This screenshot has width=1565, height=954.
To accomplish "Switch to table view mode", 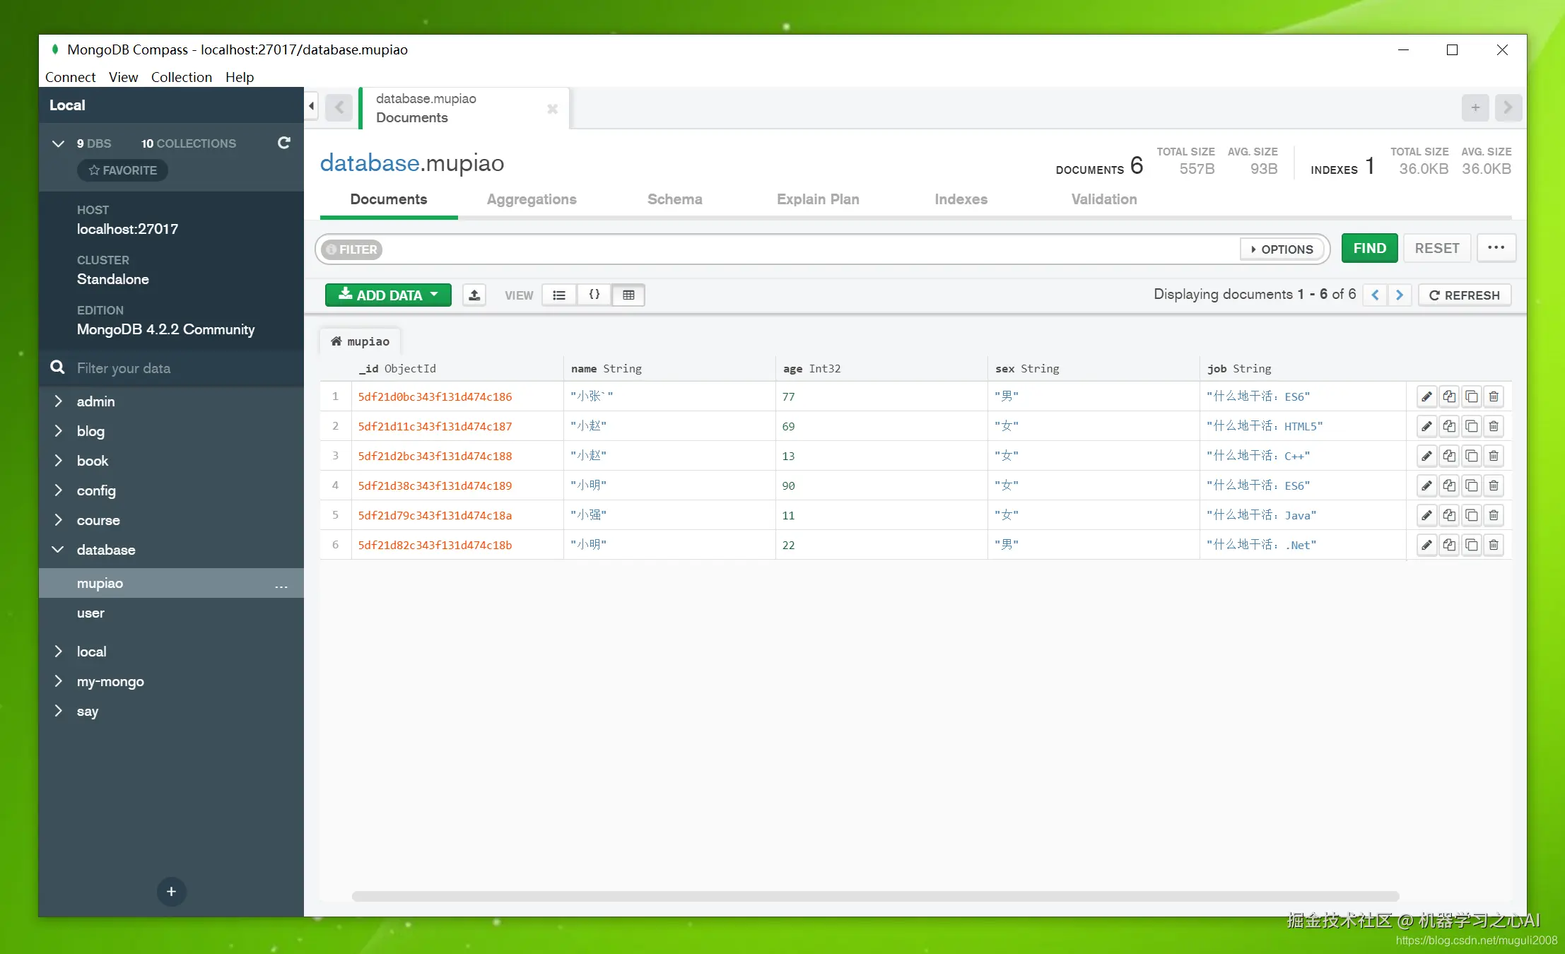I will pyautogui.click(x=628, y=295).
